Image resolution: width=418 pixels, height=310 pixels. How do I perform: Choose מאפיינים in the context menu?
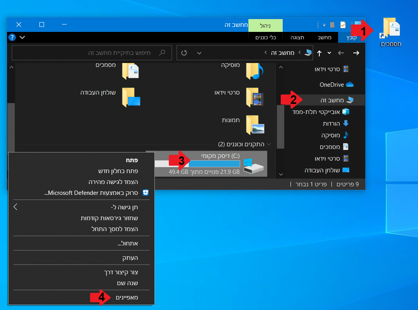pos(81,297)
